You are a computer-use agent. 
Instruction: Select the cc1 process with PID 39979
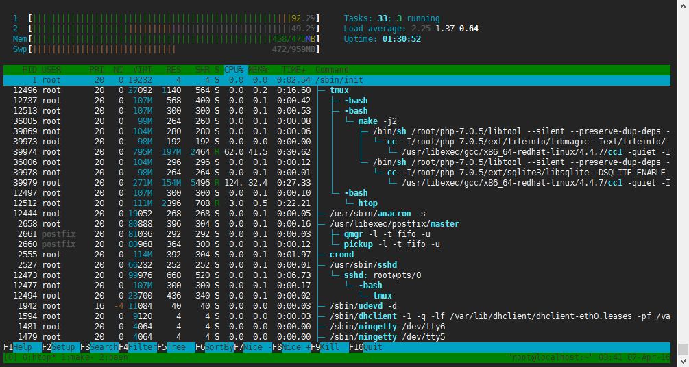pos(337,183)
